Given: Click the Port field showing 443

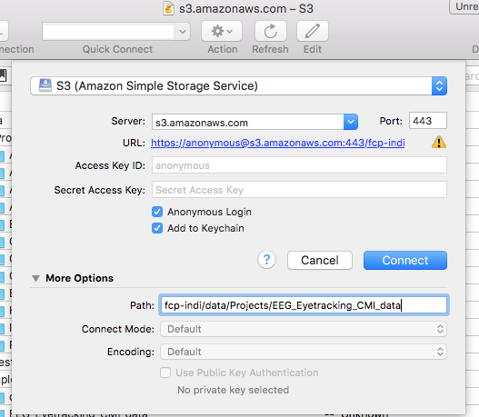Looking at the screenshot, I should [x=428, y=121].
